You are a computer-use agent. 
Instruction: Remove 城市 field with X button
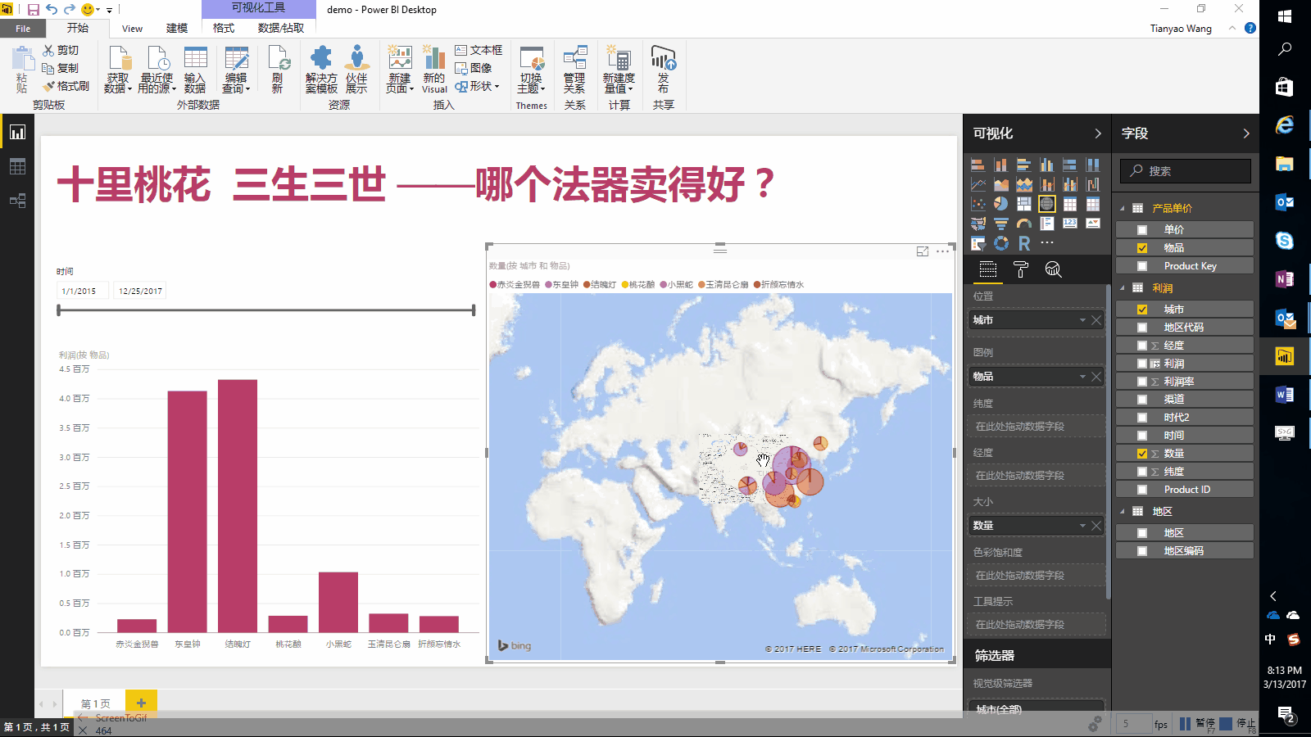1096,320
